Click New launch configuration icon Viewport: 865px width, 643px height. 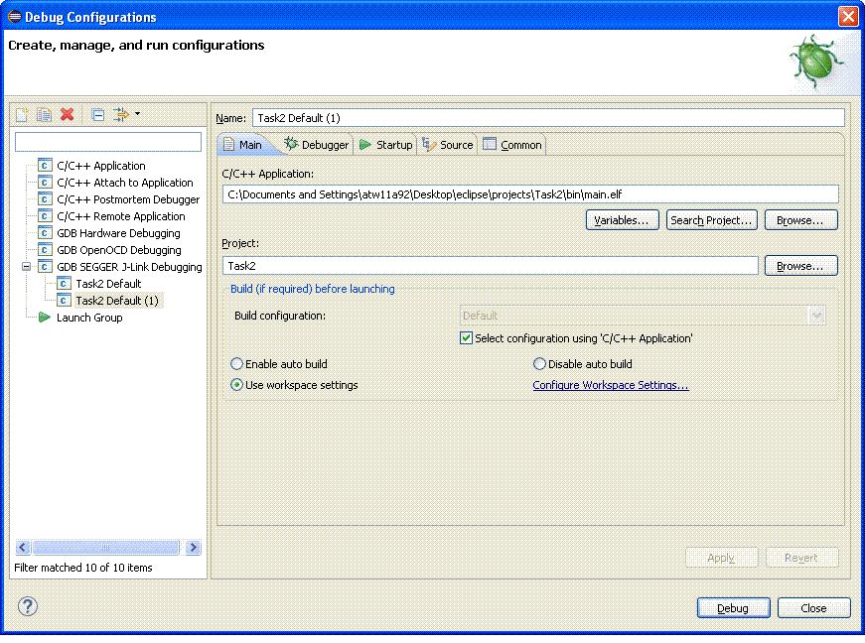click(22, 114)
